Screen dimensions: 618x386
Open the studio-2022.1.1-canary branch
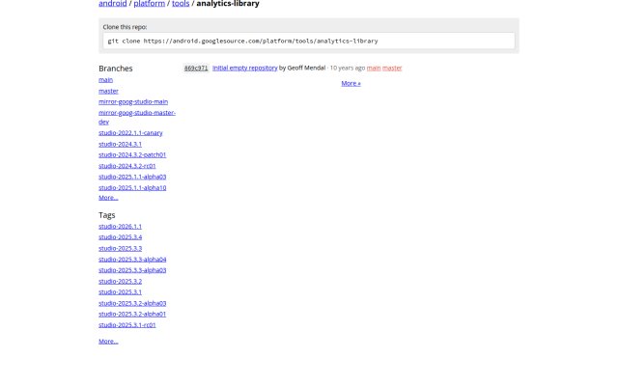click(130, 133)
